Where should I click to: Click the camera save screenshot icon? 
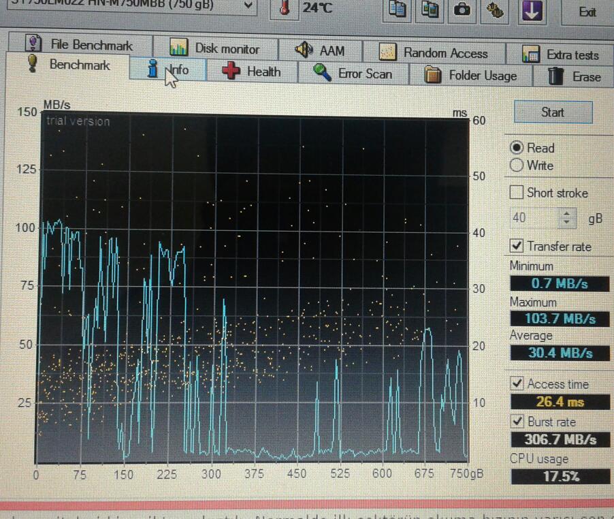pyautogui.click(x=463, y=10)
